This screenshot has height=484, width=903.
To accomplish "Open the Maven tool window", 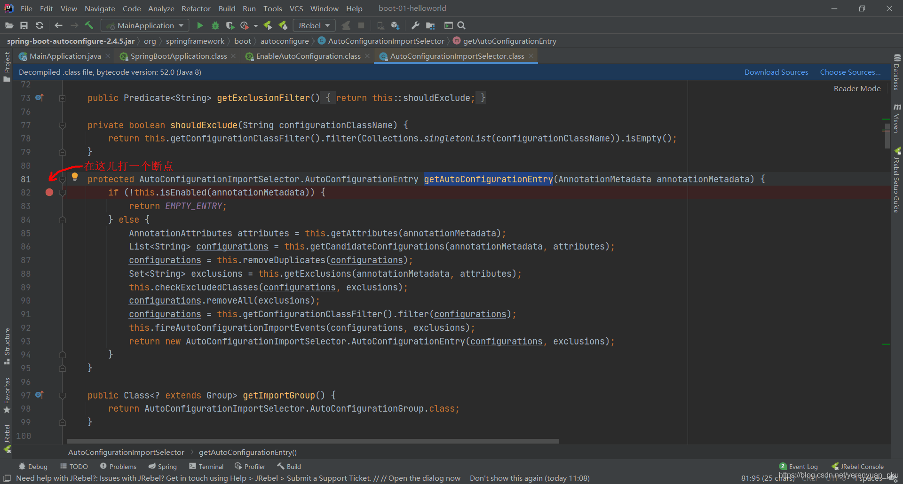I will 897,118.
